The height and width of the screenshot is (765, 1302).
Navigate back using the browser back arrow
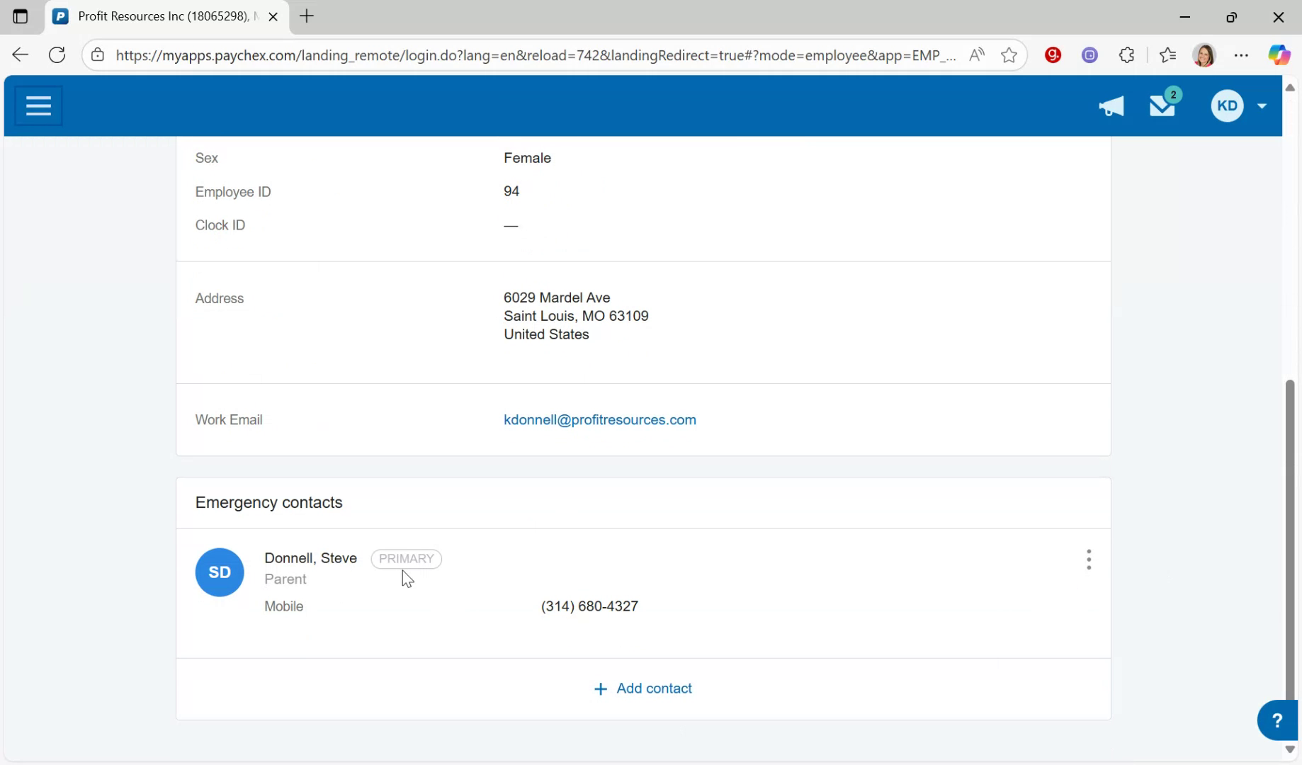point(20,55)
